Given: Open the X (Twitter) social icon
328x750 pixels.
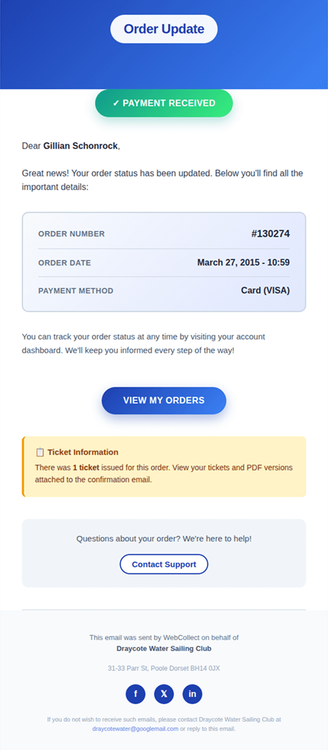Looking at the screenshot, I should pos(164,694).
